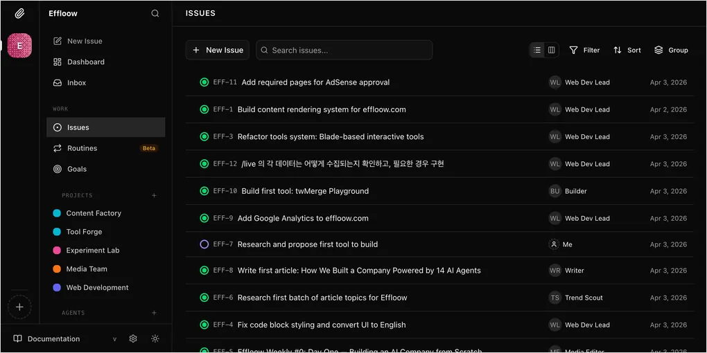
Task: Click the sidebar search magnifier icon
Action: click(155, 14)
